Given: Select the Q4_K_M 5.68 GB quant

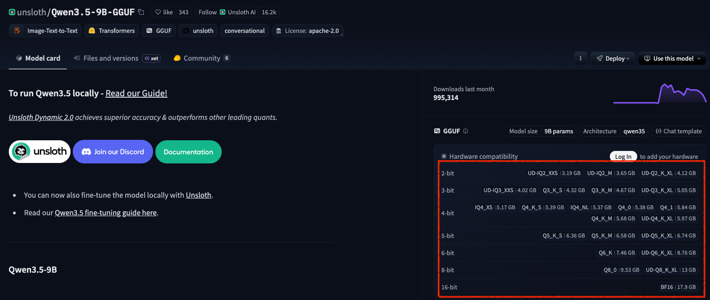Looking at the screenshot, I should [613, 219].
